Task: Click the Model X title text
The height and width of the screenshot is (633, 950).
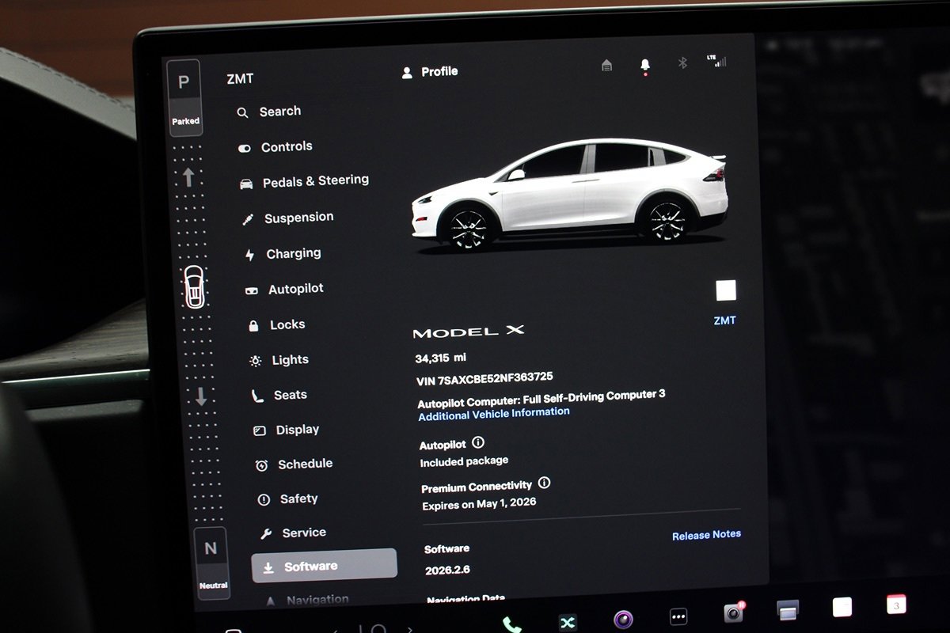Action: (469, 332)
